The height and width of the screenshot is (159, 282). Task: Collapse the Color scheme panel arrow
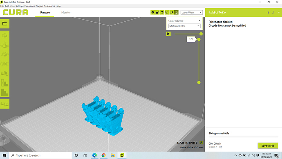click(x=199, y=20)
